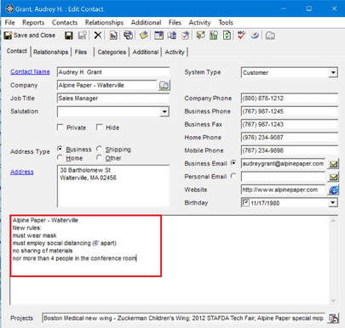This screenshot has height=328, width=345.
Task: Click the Company field with Alpine Paper - Walterville
Action: click(106, 85)
